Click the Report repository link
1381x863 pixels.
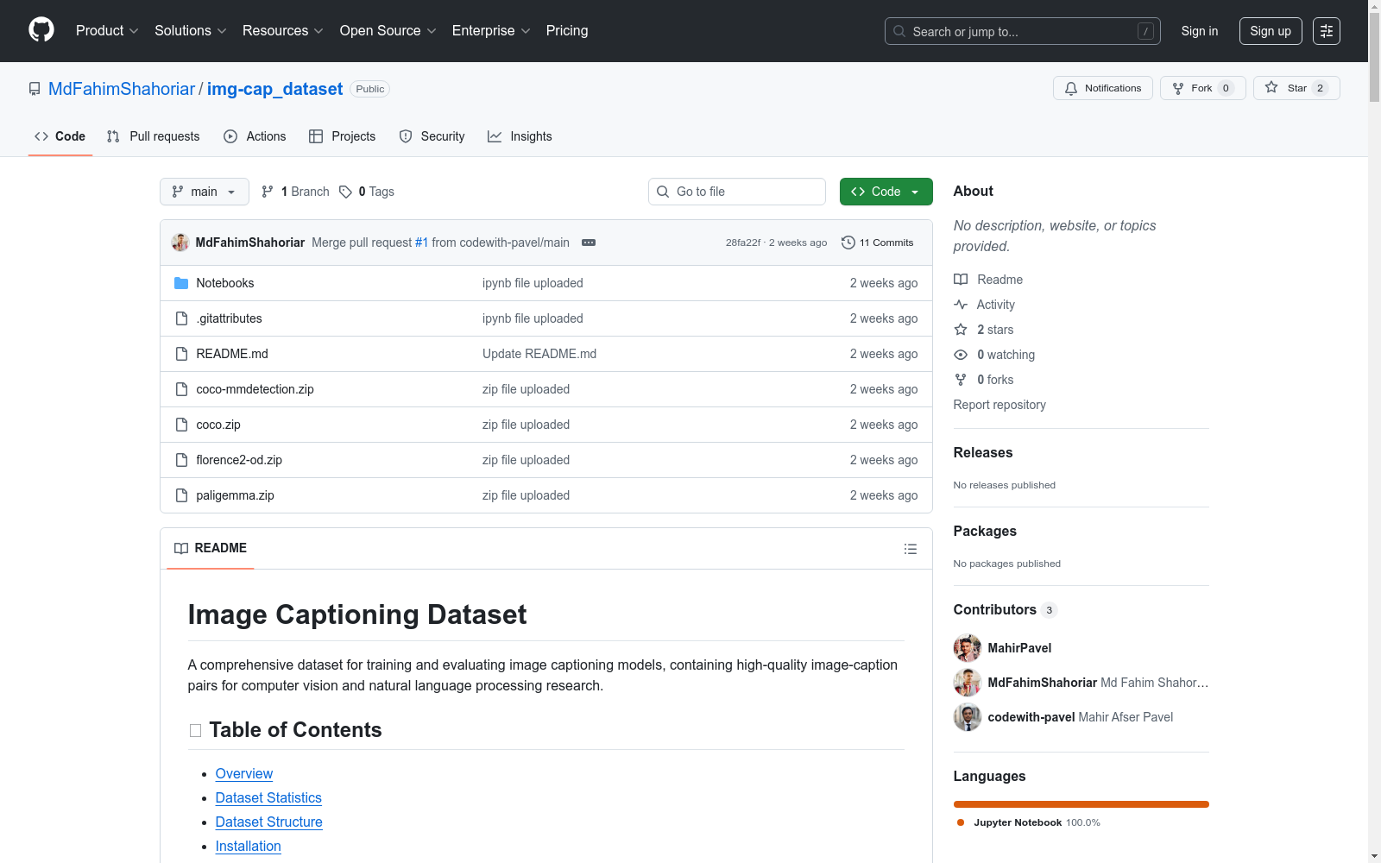(999, 405)
